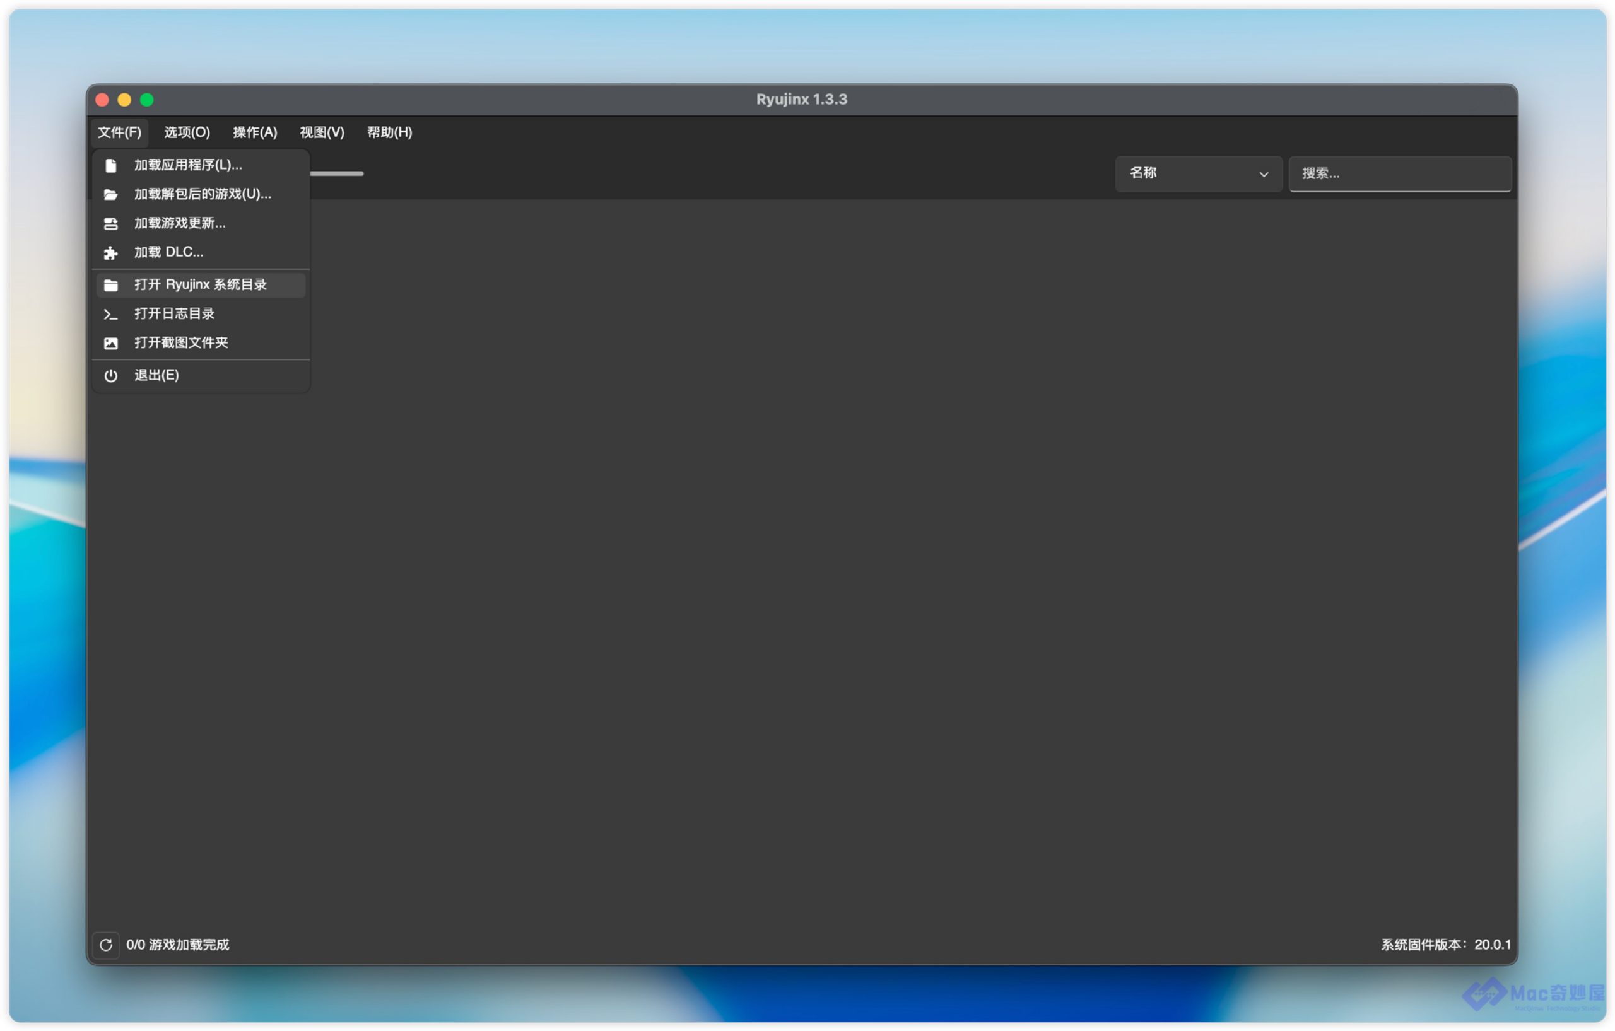
Task: Collapse the 文件(F) menu
Action: pos(119,132)
